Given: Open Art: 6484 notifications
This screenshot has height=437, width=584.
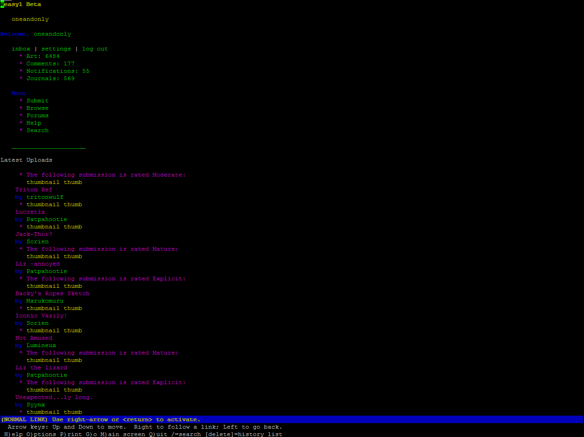Looking at the screenshot, I should tap(43, 56).
